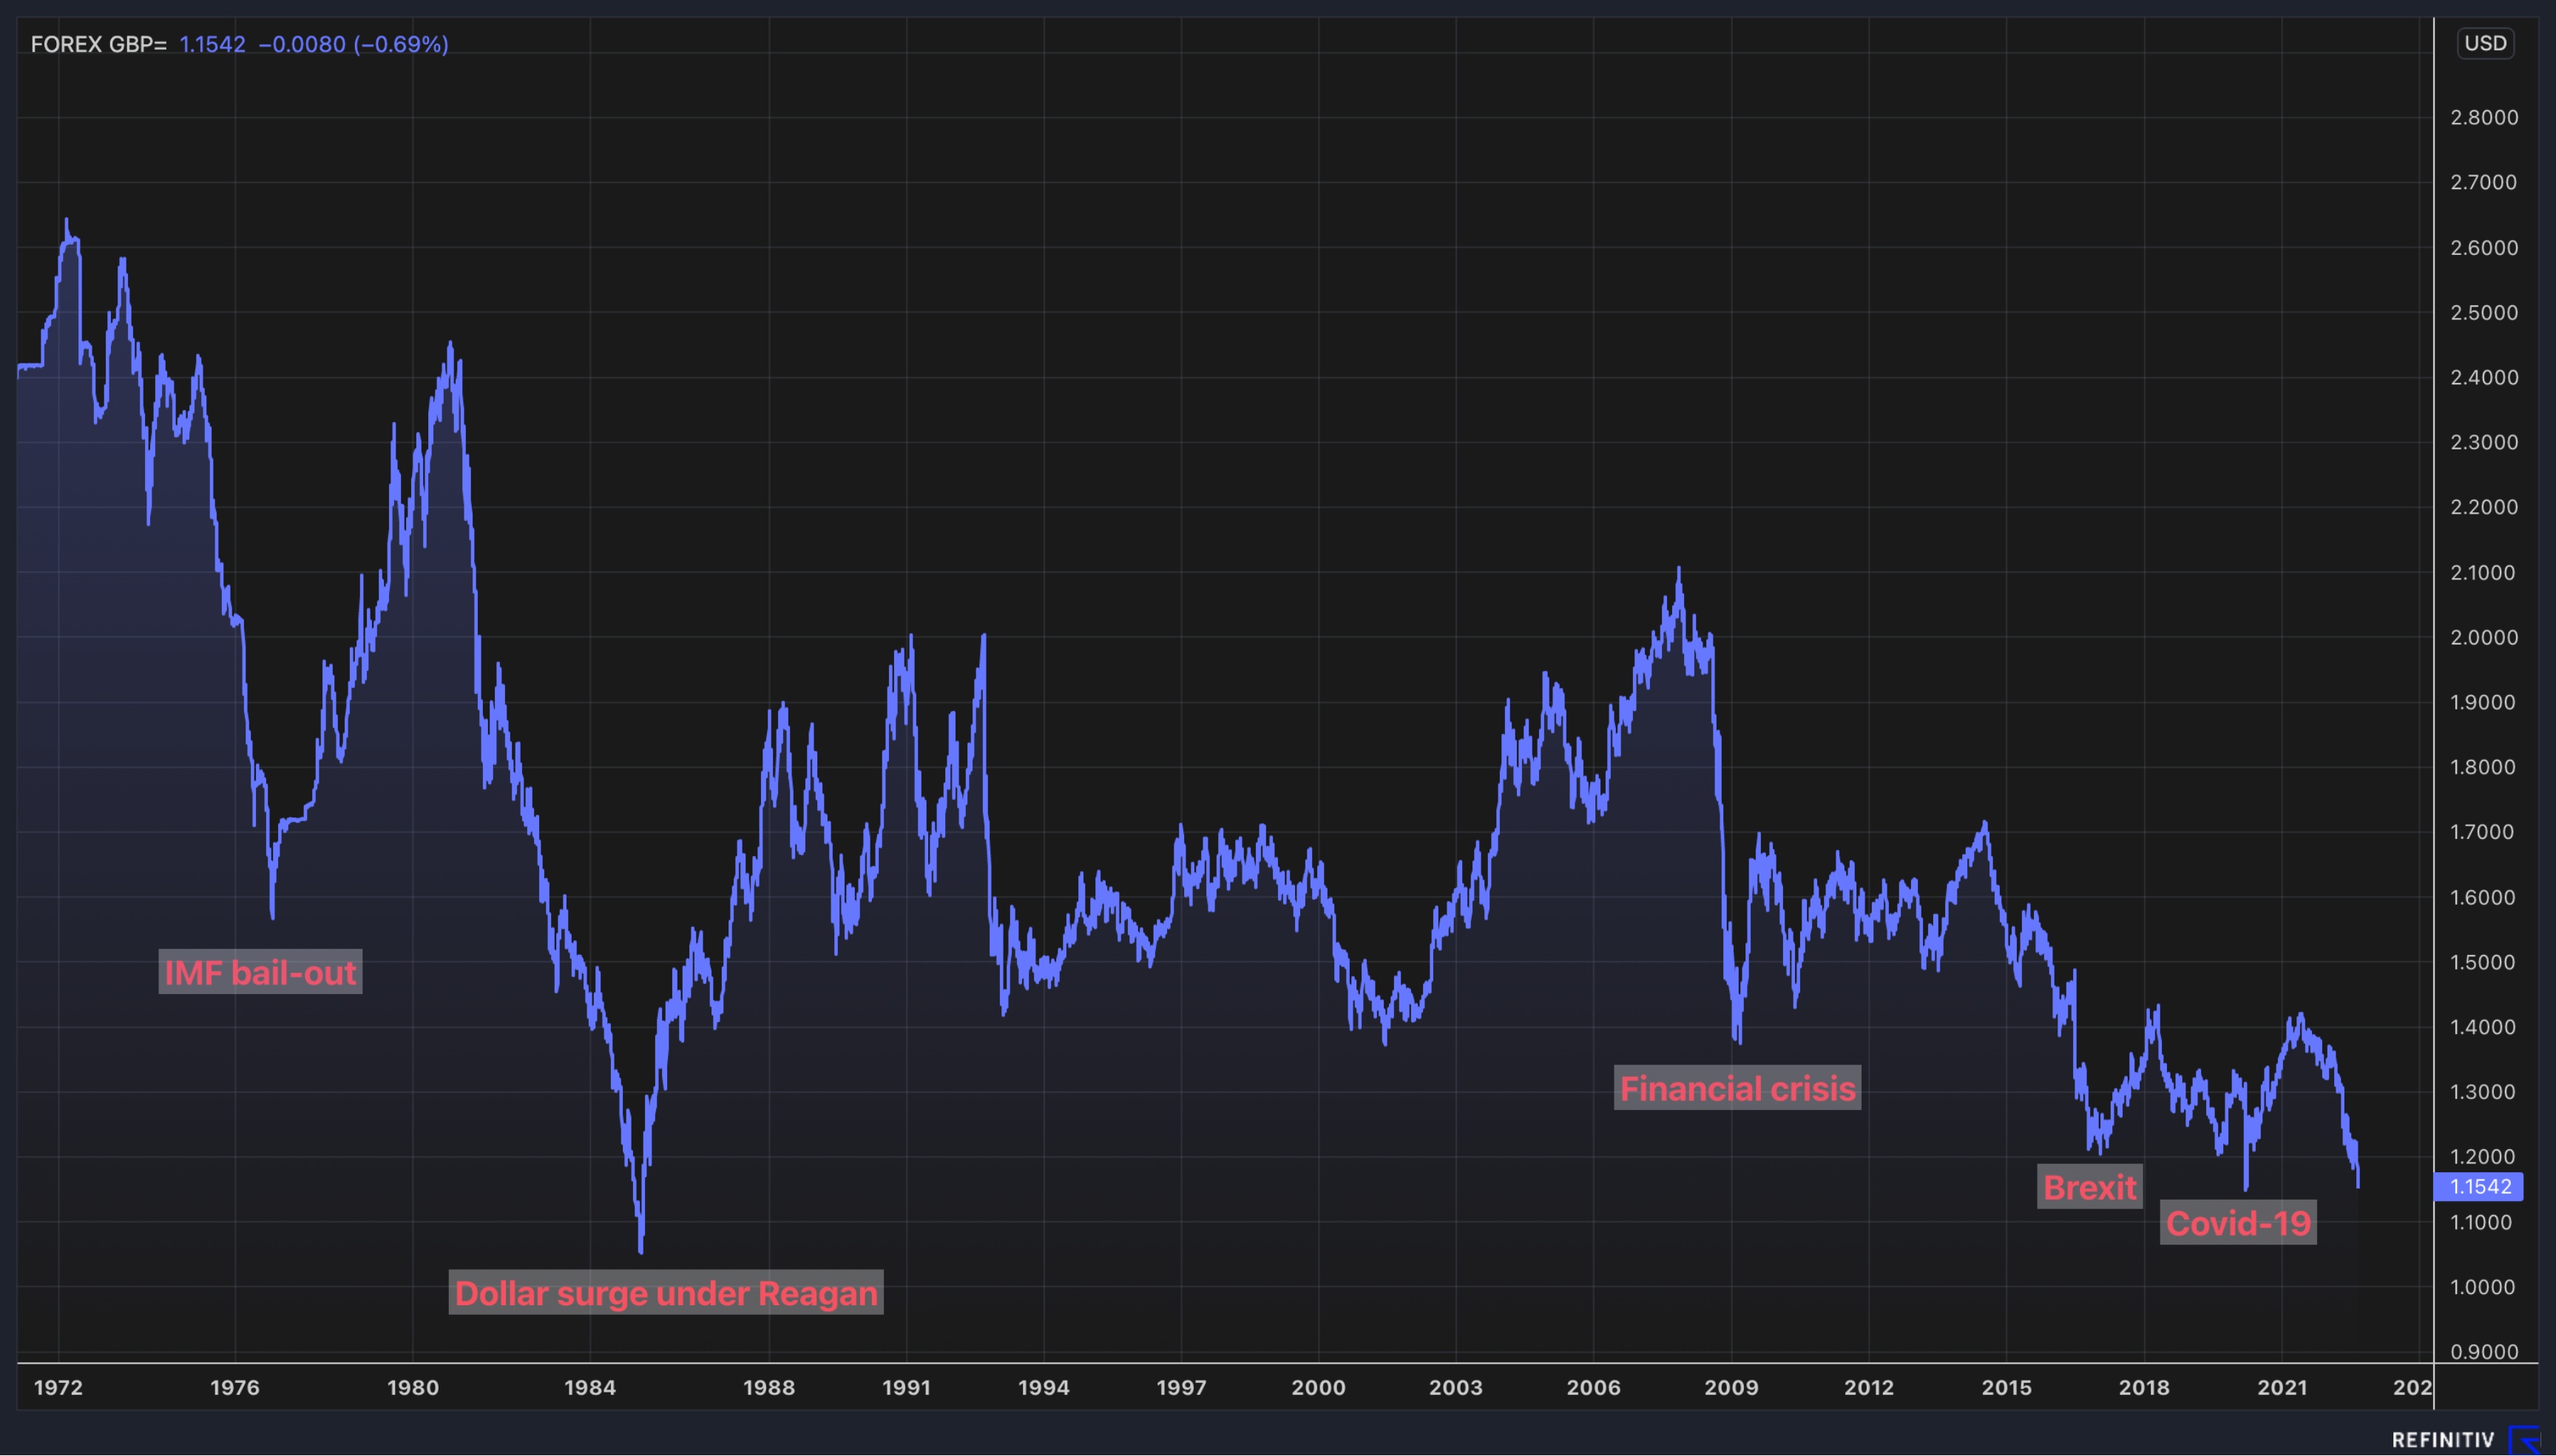Click the 1.6000 price axis label
The image size is (2556, 1456).
[x=2482, y=897]
